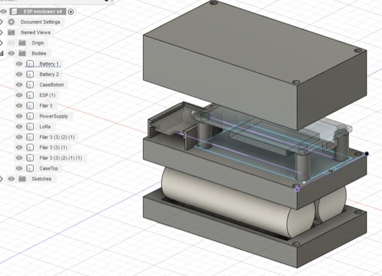
Task: Select the ESP (1) body
Action: click(x=48, y=95)
